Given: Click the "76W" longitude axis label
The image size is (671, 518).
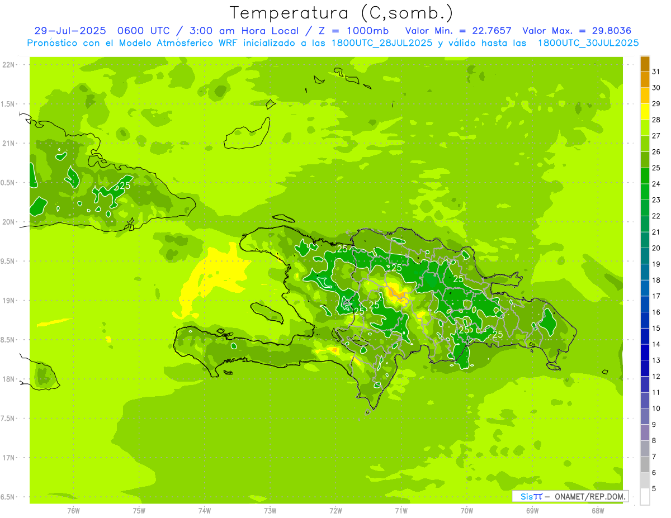Looking at the screenshot, I should pyautogui.click(x=73, y=510).
